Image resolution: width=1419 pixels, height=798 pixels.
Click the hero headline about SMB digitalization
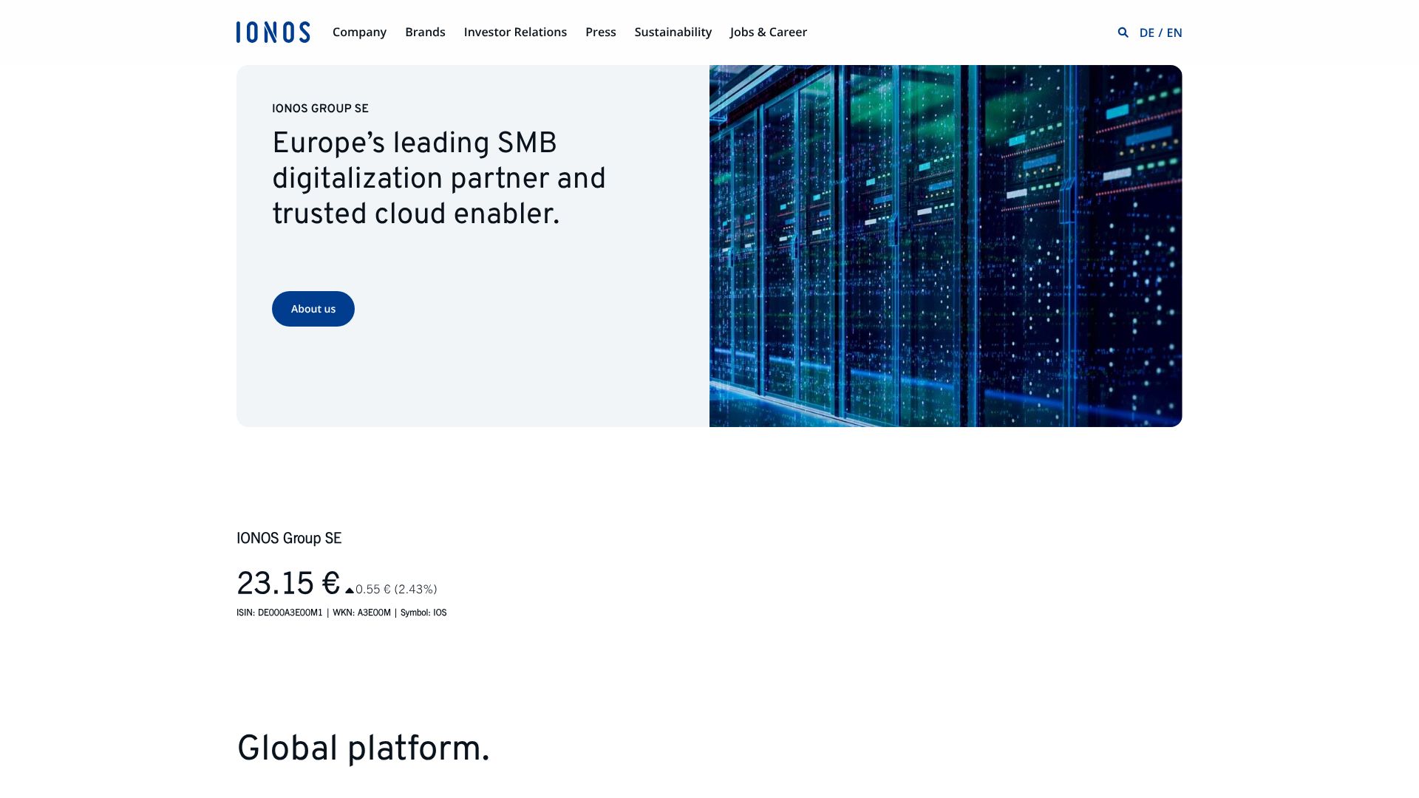[438, 179]
